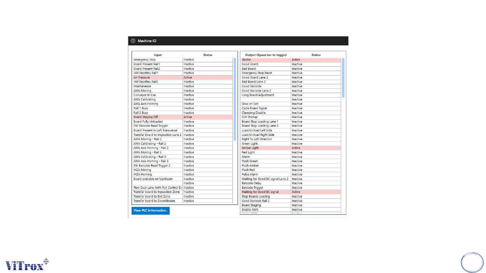Click Transfer board to DownStream row
This screenshot has height=273, width=486.
[x=183, y=201]
